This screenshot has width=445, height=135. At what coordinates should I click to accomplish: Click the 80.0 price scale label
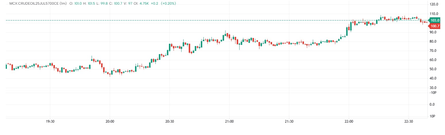coord(434,41)
